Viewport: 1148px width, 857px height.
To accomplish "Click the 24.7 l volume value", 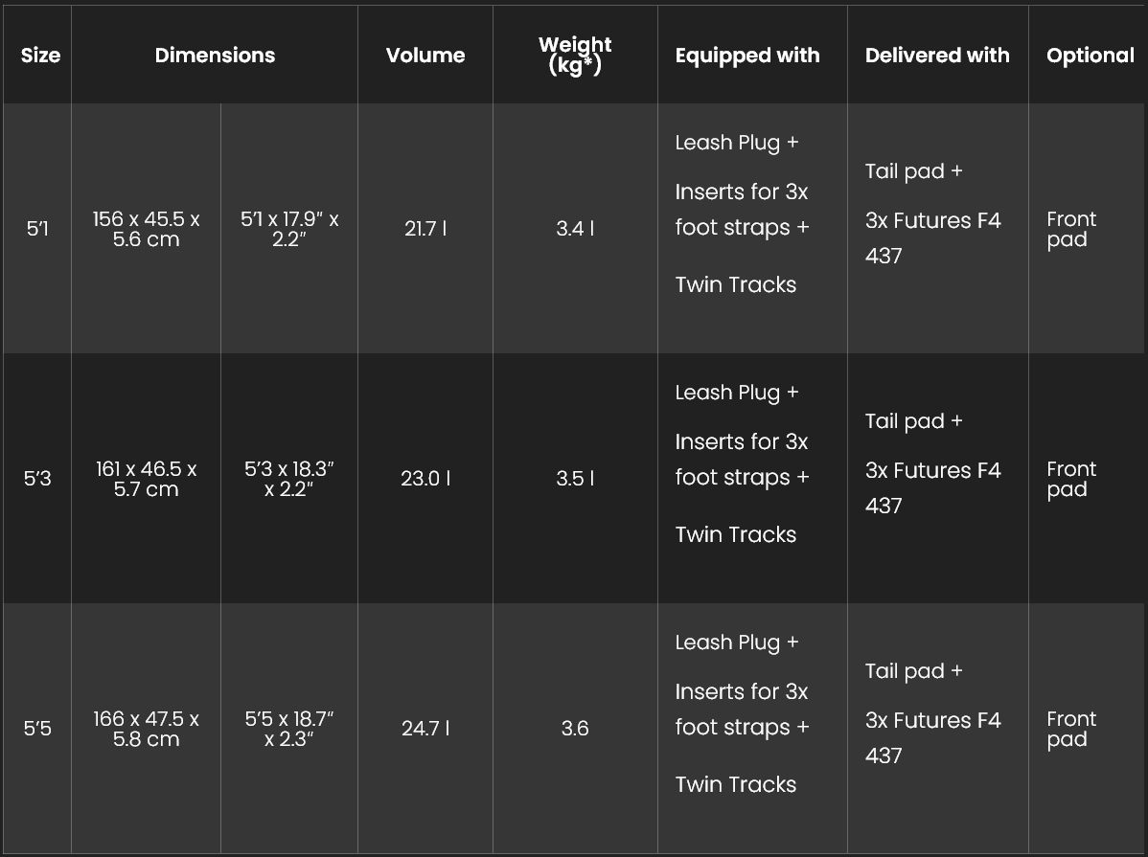I will click(425, 728).
